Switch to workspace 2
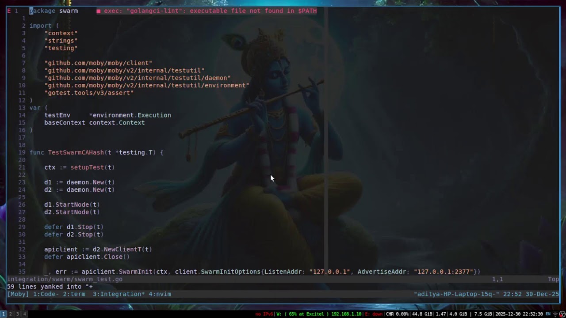Screen dimensions: 566x318 tap(10, 314)
